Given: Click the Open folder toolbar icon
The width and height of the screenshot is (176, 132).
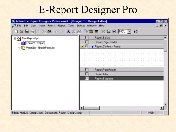Looking at the screenshot, I should click(22, 31).
